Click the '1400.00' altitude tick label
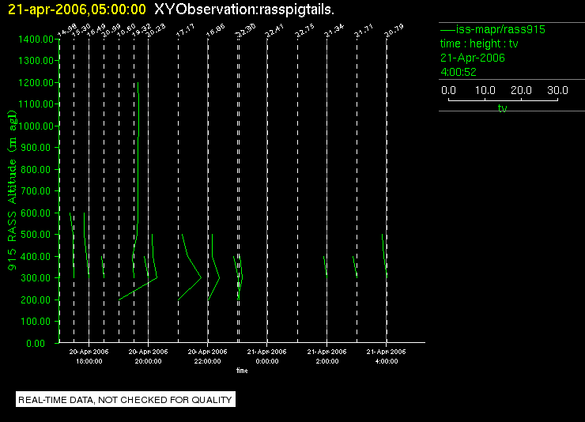 point(36,40)
